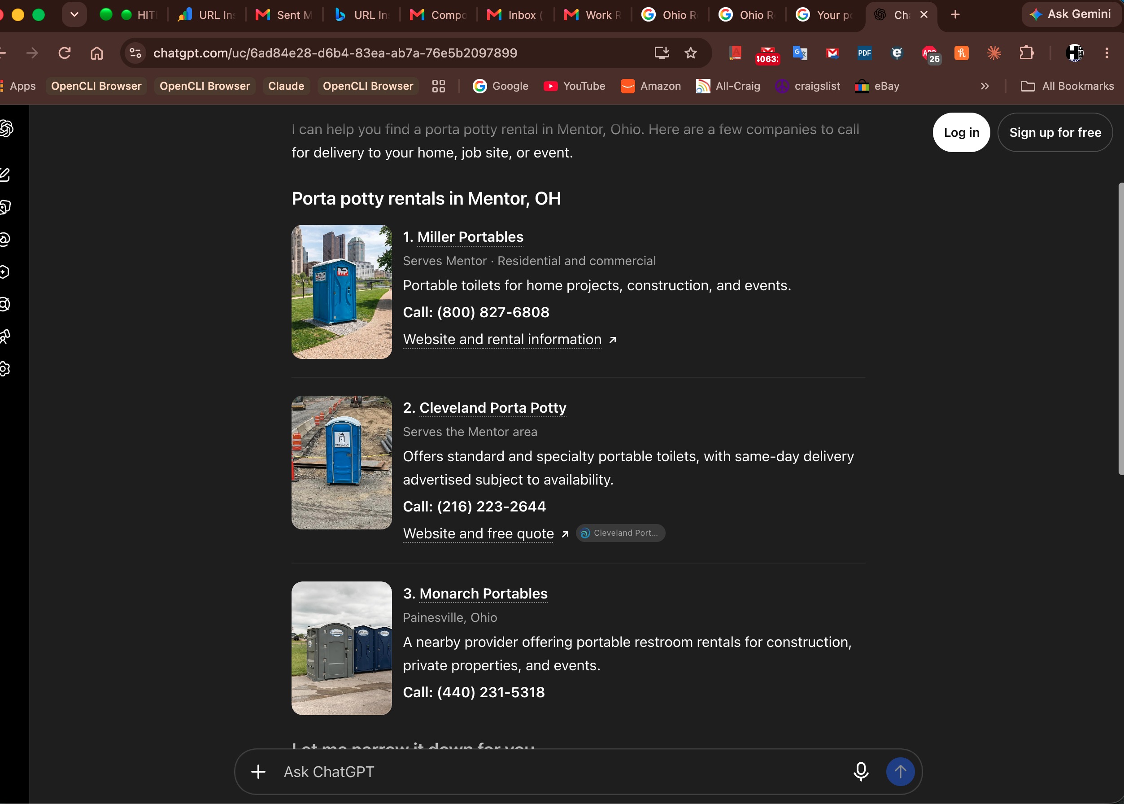Expand the tab search dropdown arrow

74,15
